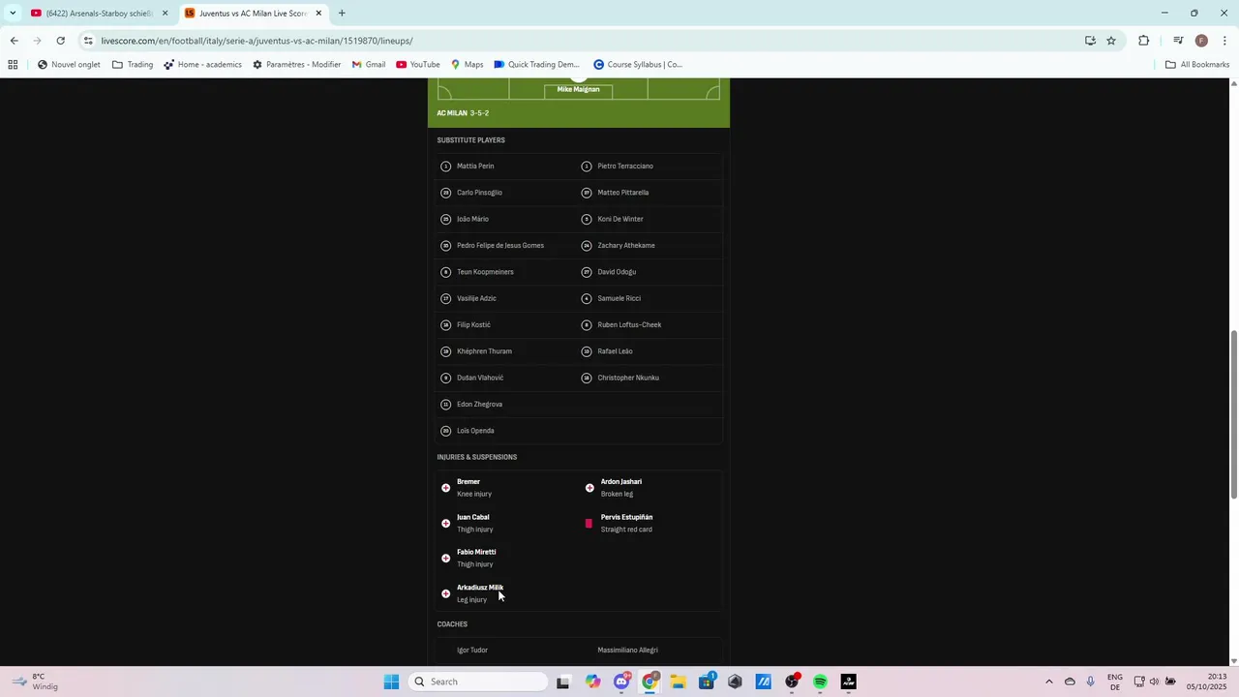Open the Nouvel onglet bookmark

point(69,65)
